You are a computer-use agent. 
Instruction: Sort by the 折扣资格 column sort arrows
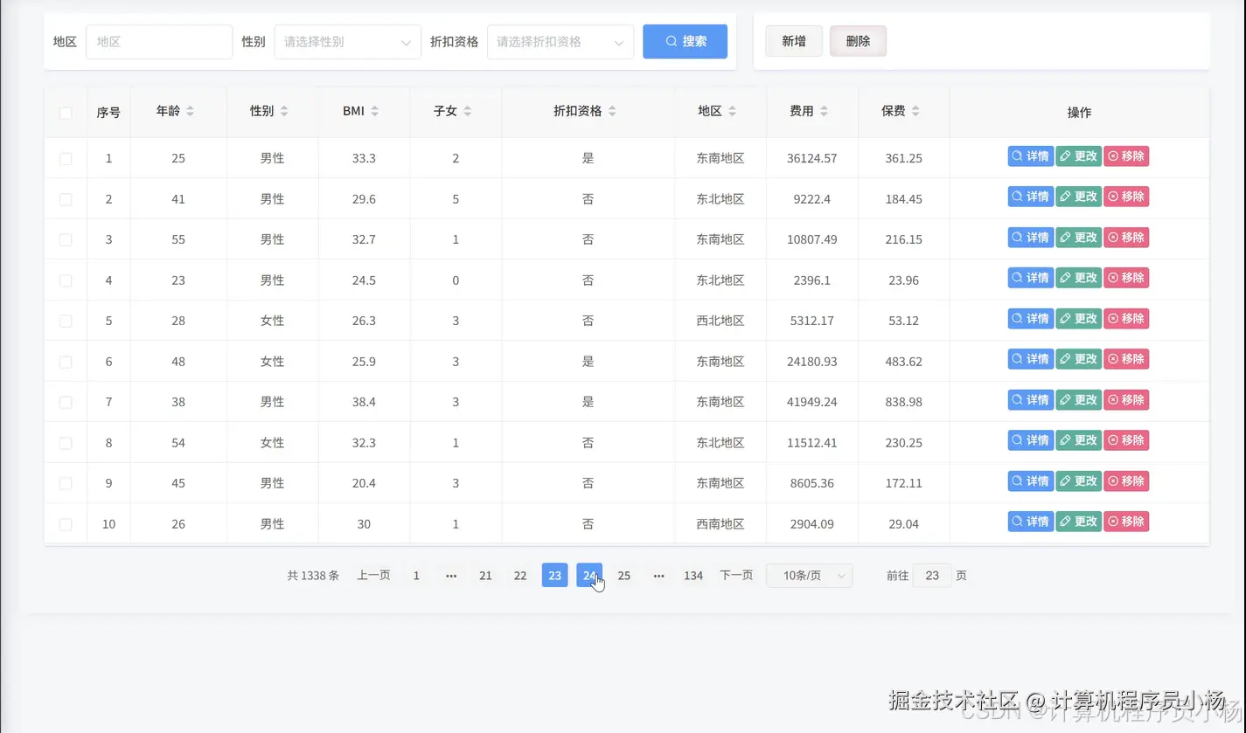coord(612,112)
